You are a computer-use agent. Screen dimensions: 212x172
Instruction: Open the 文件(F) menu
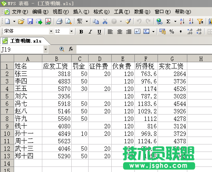click(x=20, y=12)
